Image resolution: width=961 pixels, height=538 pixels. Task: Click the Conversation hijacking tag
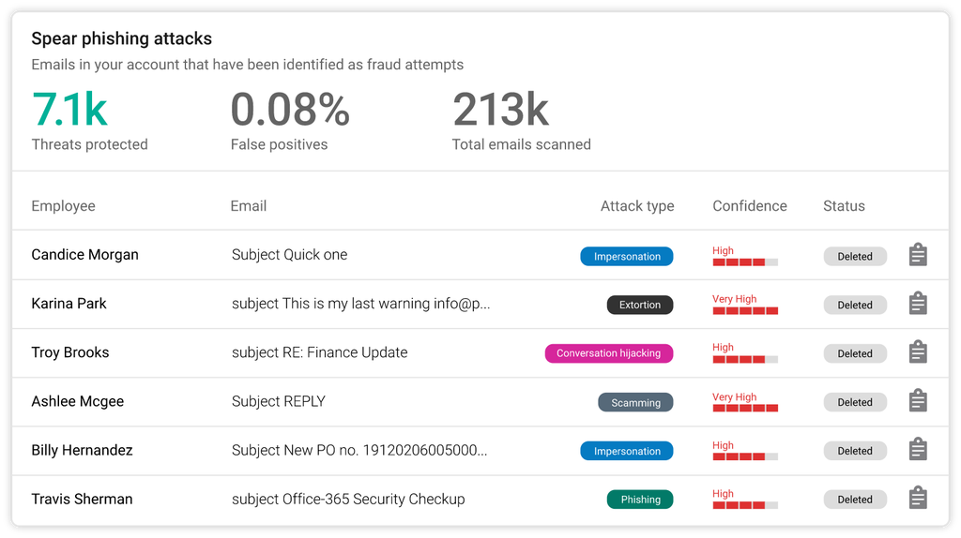608,353
